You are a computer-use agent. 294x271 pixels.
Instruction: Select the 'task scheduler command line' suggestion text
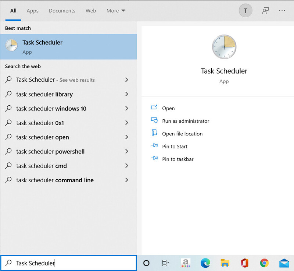pos(55,180)
